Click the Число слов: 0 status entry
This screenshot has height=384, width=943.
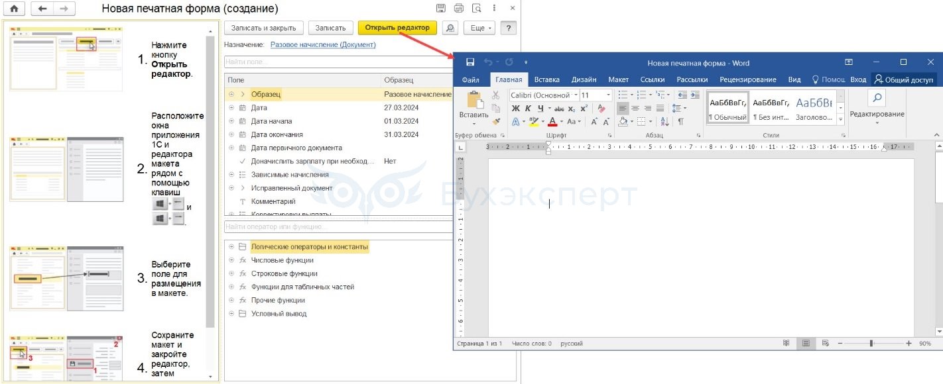(x=531, y=344)
